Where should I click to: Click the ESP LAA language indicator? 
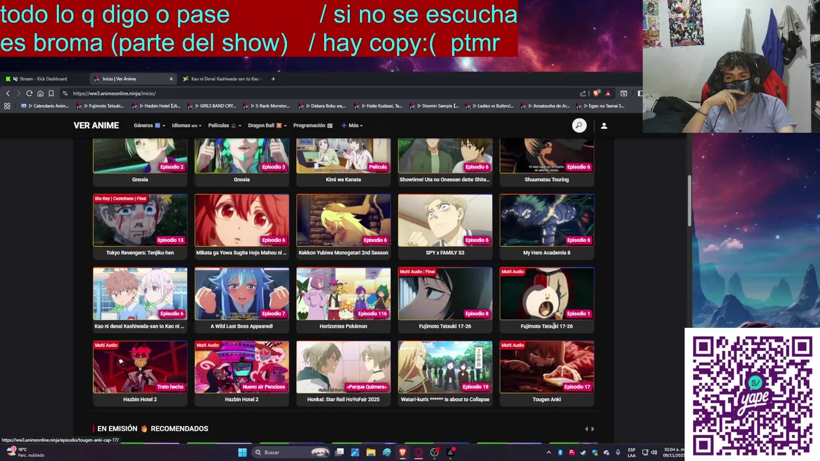(632, 453)
